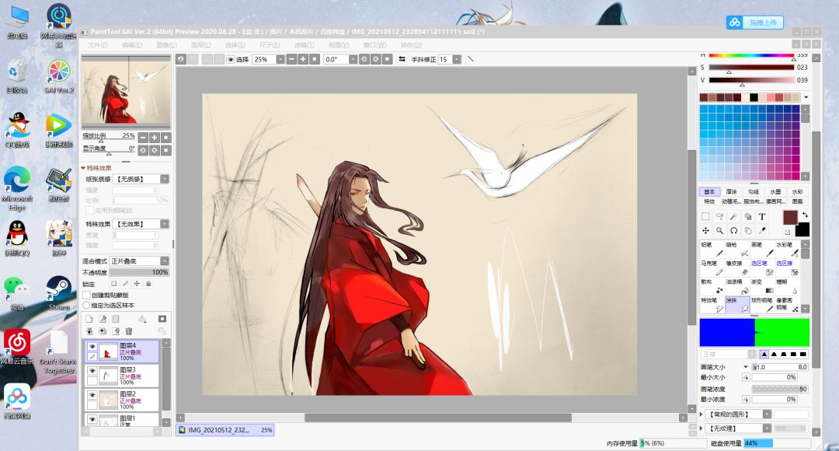Select the eyedropper color picker tool
Image resolution: width=839 pixels, height=451 pixels.
coord(762,230)
